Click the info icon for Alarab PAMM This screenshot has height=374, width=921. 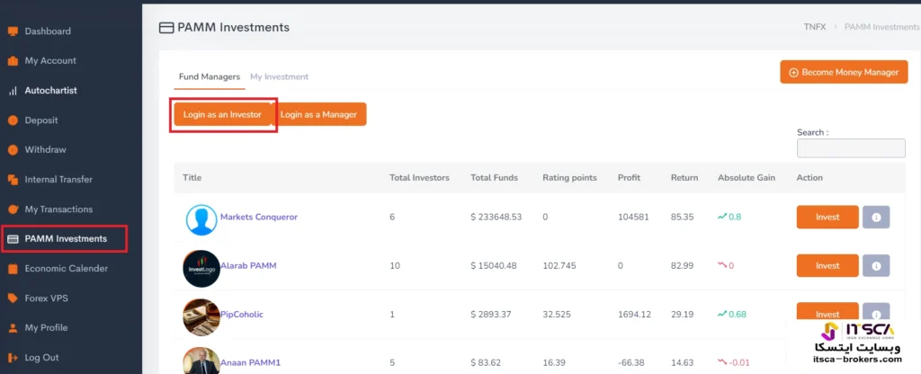876,266
